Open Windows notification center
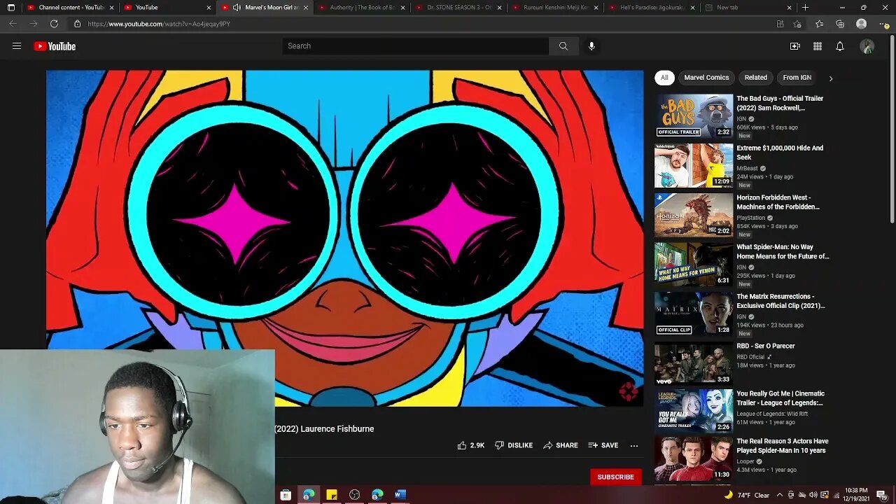Image resolution: width=896 pixels, height=504 pixels. [x=881, y=495]
